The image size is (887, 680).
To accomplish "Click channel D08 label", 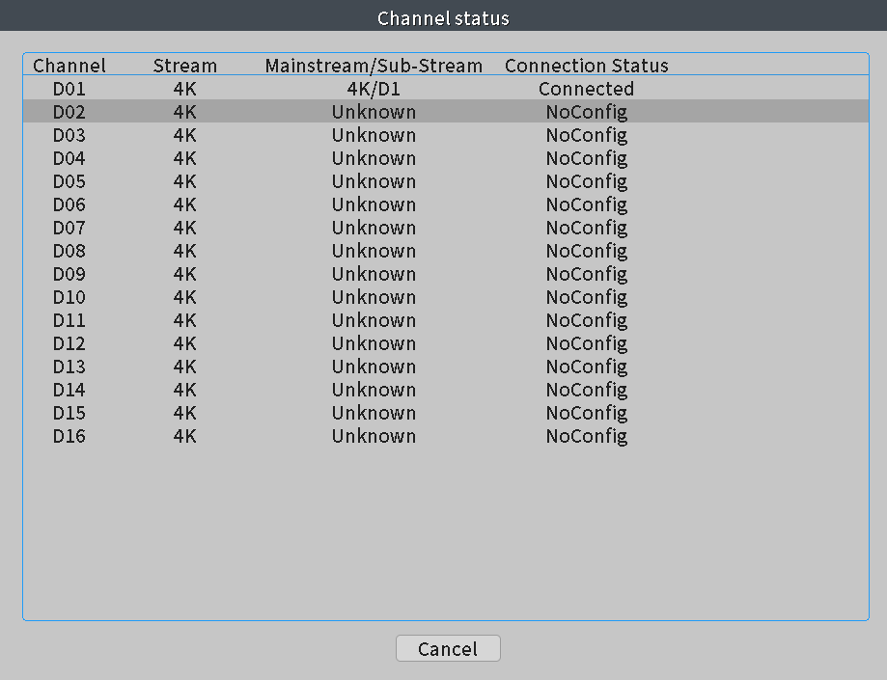I will (x=69, y=251).
